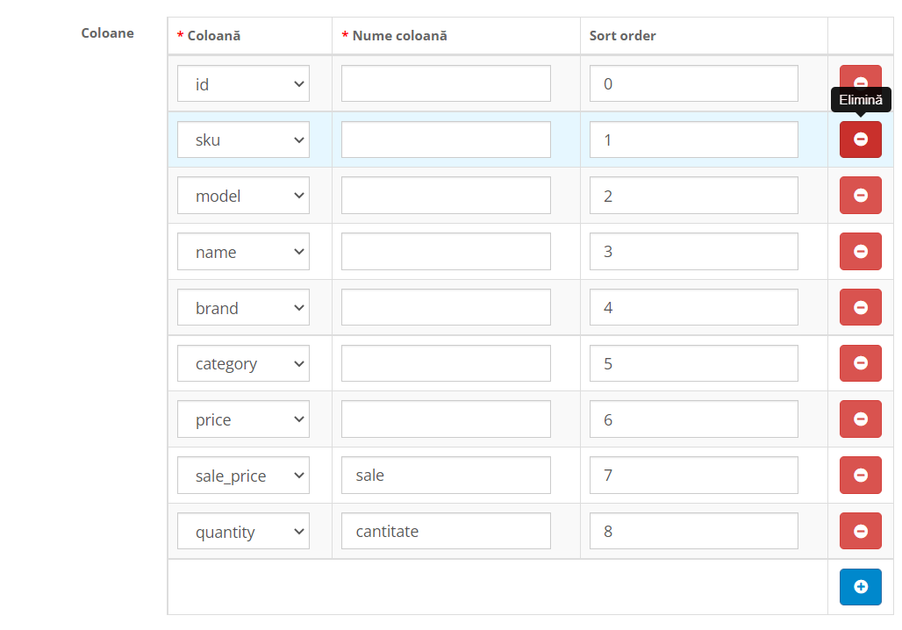Screen dimensions: 902x630
Task: Click the column name field containing 'sale'
Action: click(446, 476)
